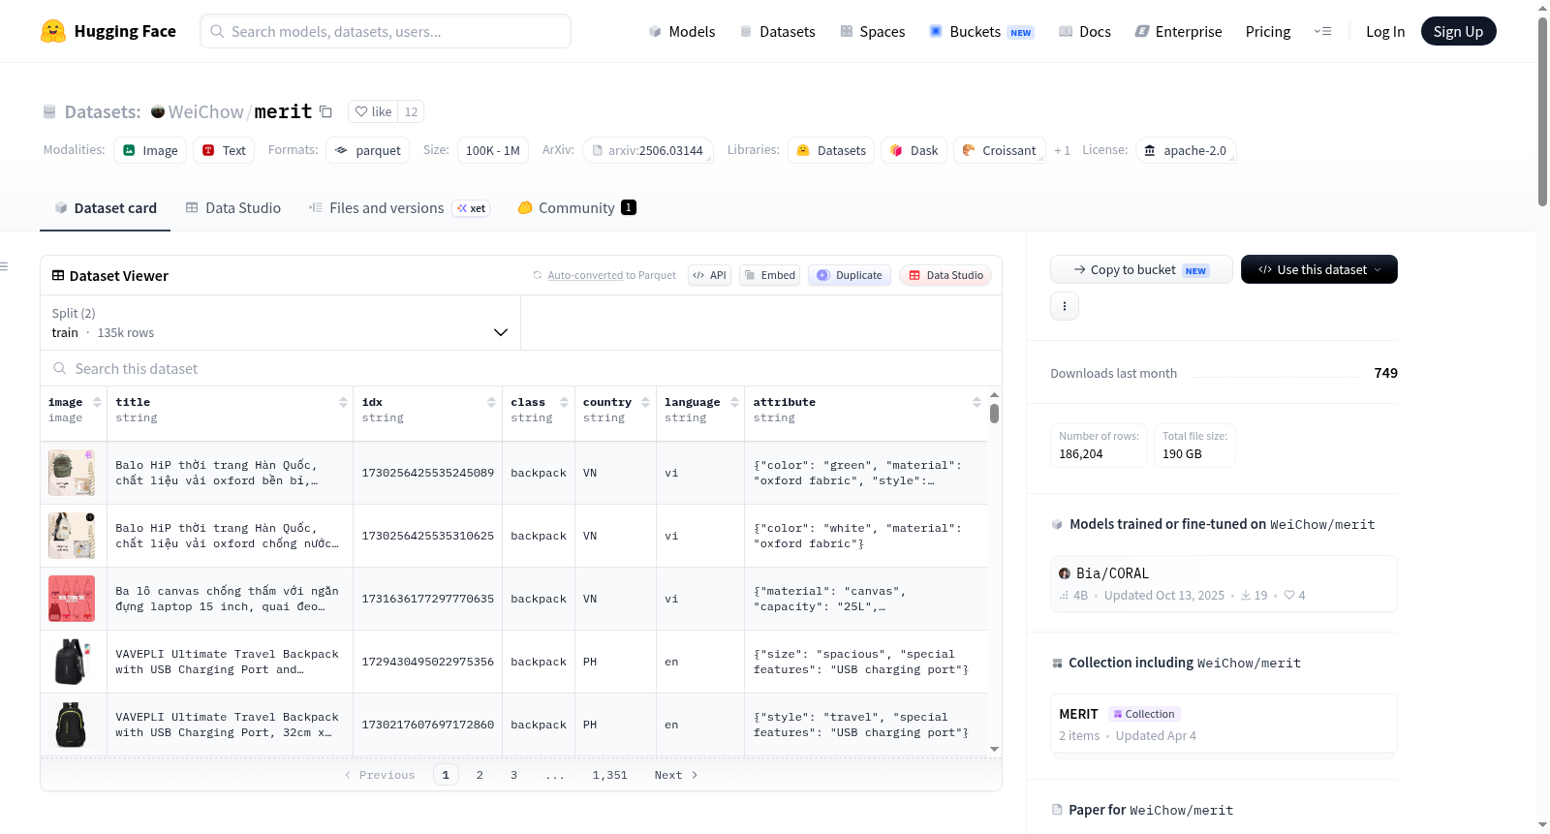Open the Pricing page

point(1268,32)
